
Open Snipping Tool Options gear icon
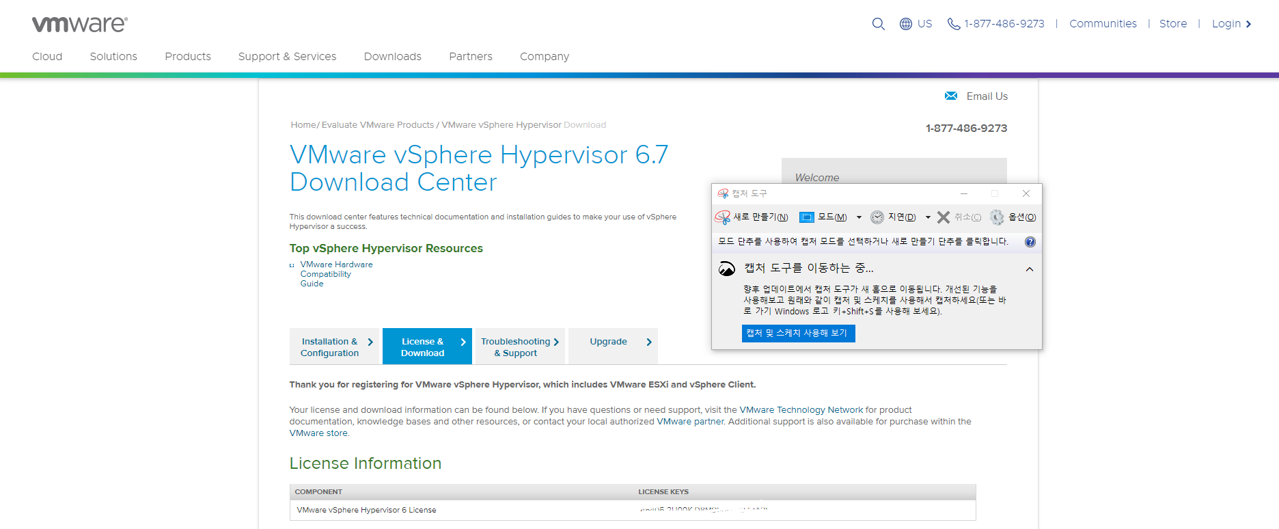point(998,217)
